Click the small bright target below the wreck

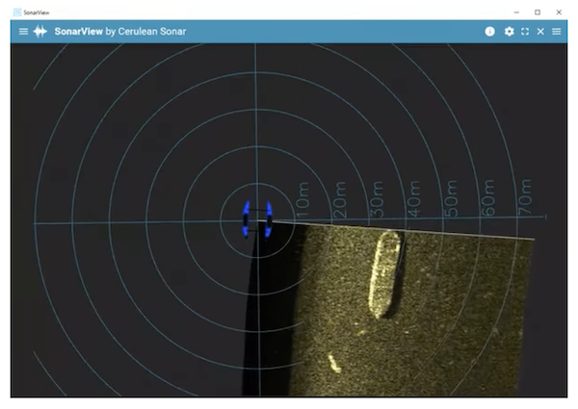click(332, 363)
